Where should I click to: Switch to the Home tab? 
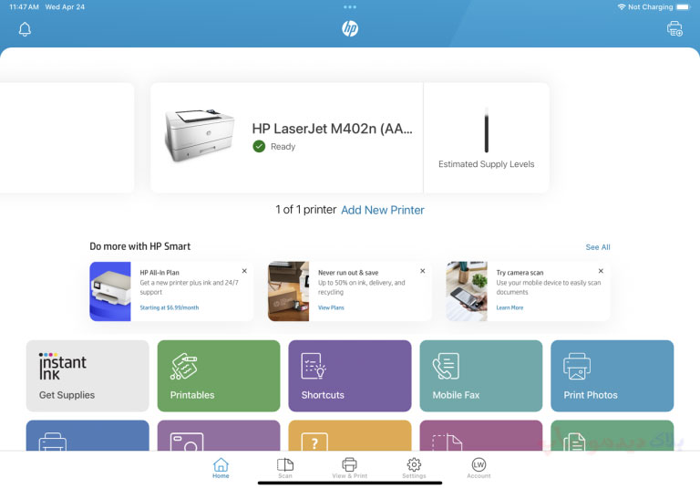point(221,468)
